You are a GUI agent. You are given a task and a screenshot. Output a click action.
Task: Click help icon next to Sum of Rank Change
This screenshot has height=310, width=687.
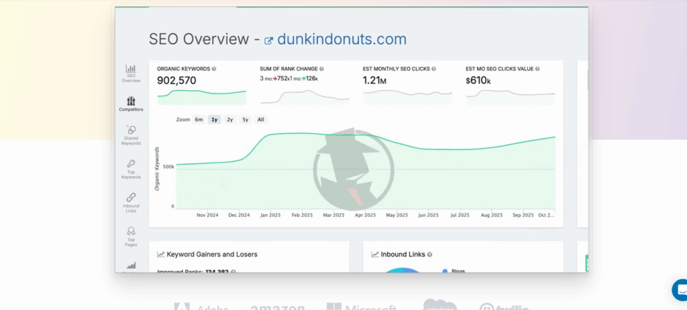point(321,69)
